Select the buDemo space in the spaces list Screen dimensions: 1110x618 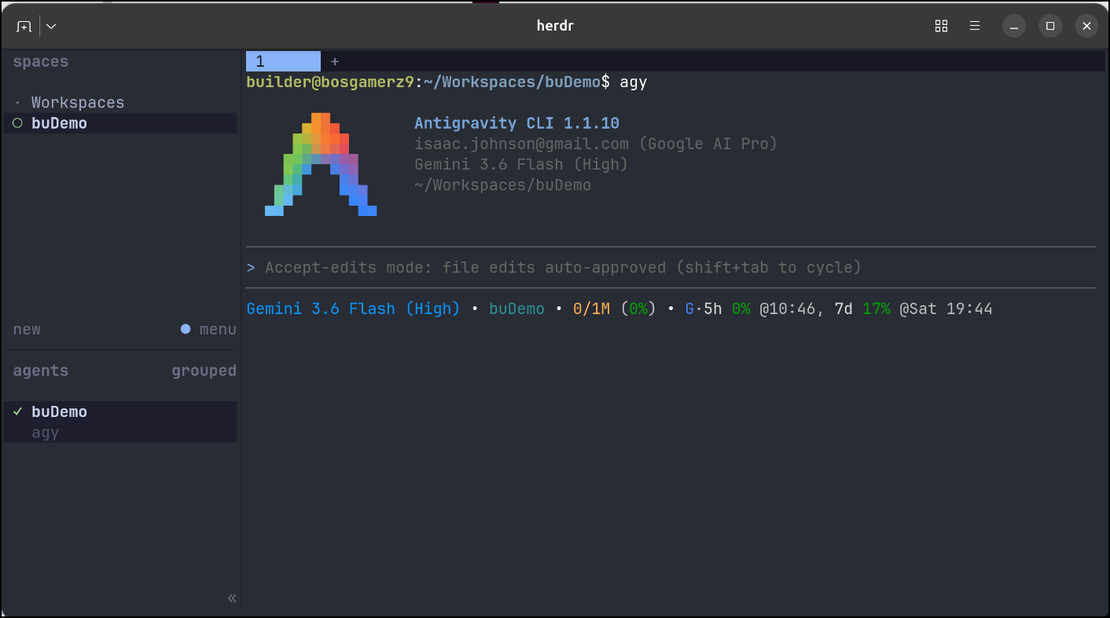pyautogui.click(x=119, y=123)
